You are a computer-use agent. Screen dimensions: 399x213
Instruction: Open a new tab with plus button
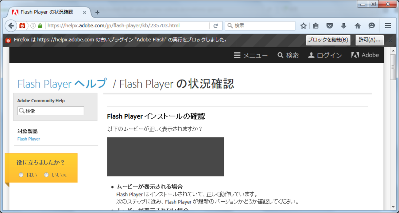point(97,13)
